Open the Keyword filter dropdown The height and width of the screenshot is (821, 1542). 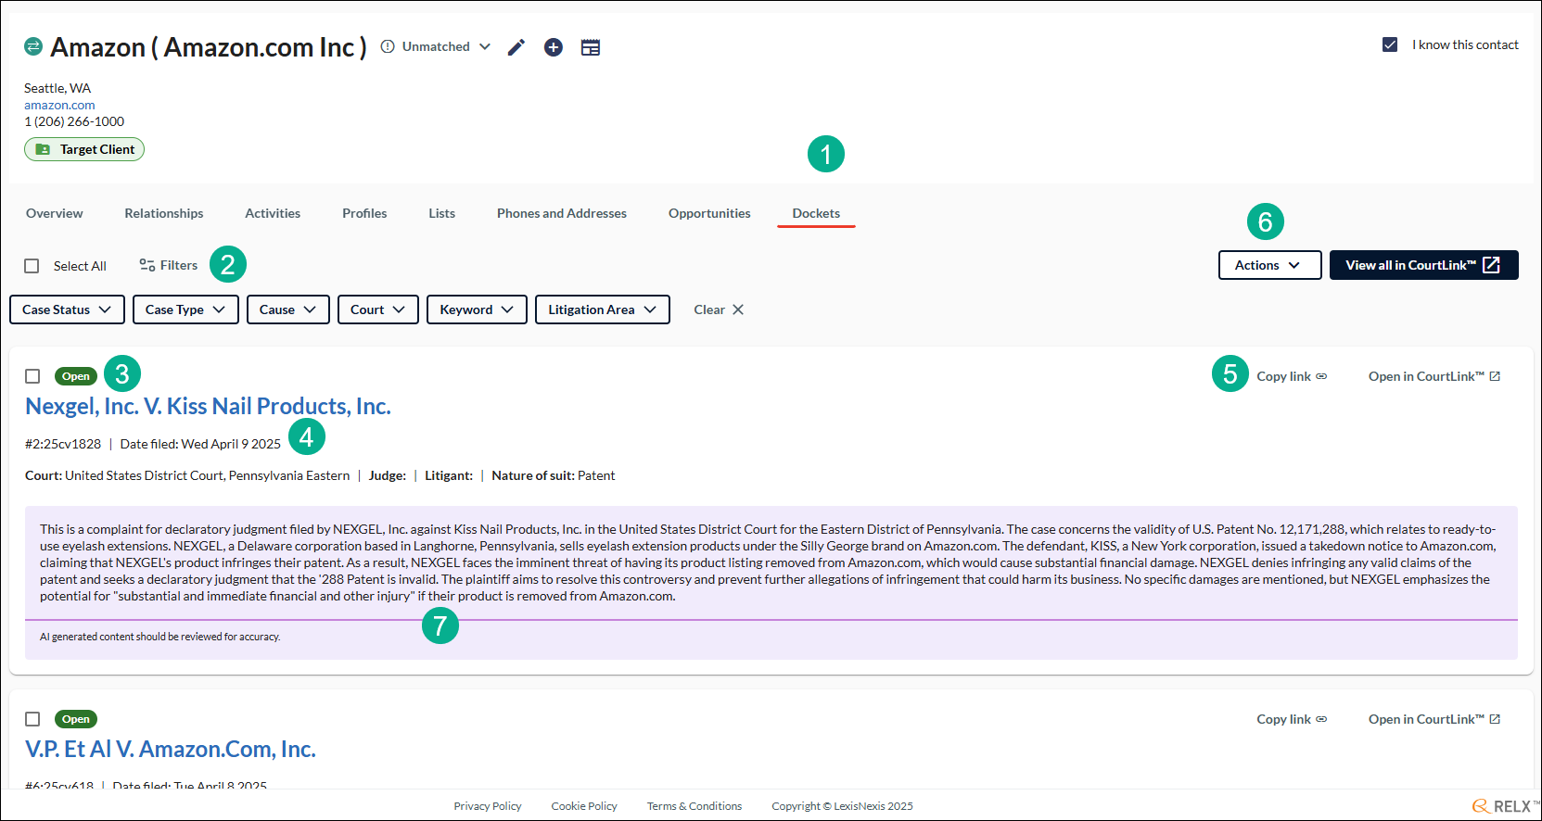click(x=477, y=309)
